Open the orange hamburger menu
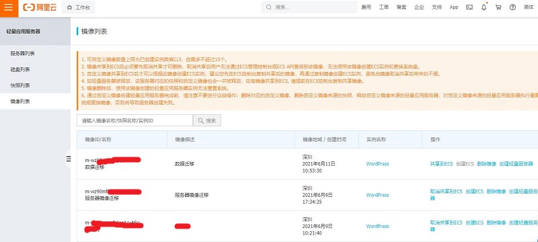This screenshot has height=242, width=538. (9, 8)
